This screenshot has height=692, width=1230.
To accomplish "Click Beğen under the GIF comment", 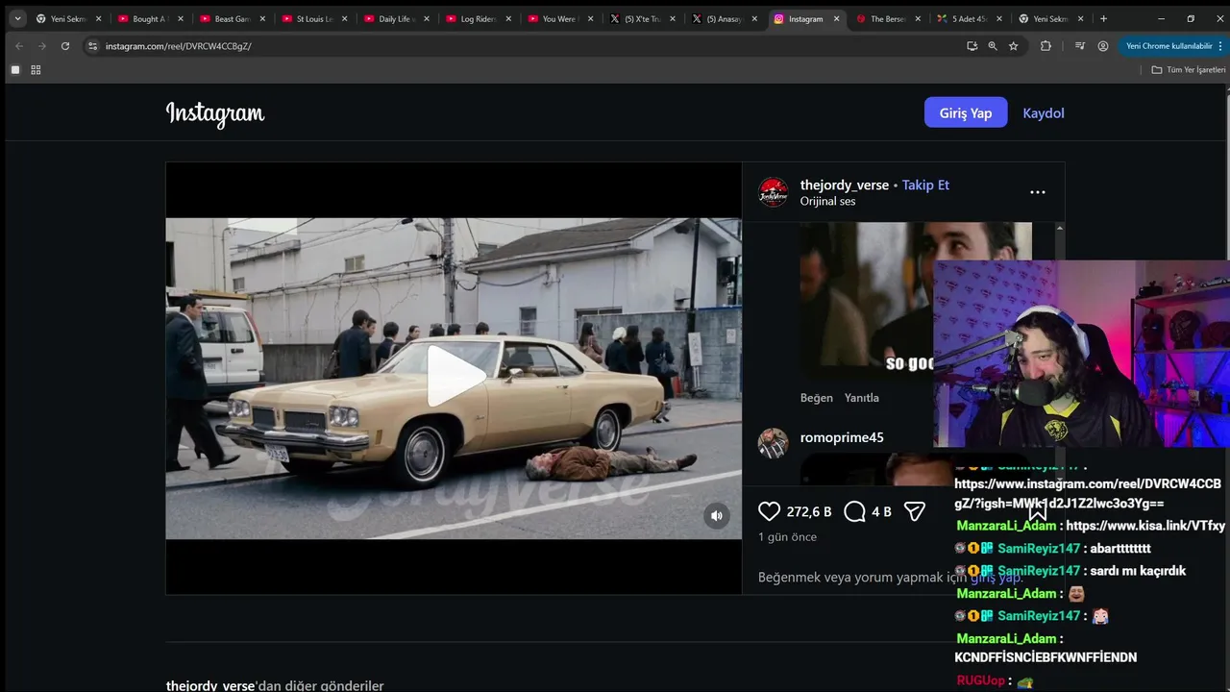I will [817, 398].
